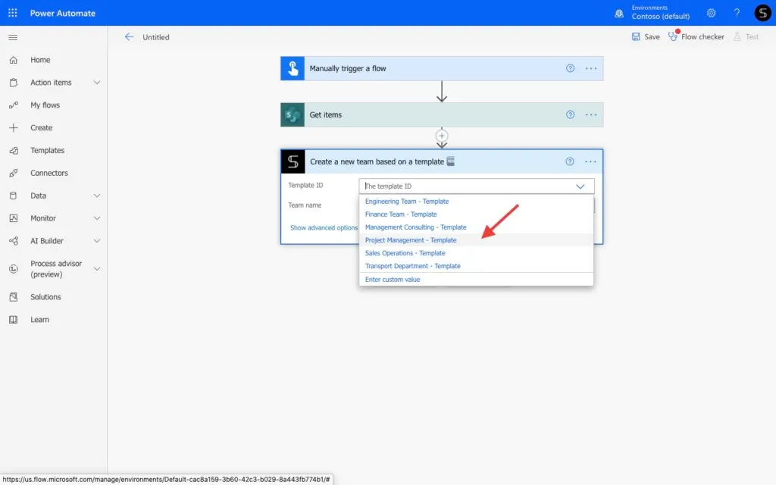The image size is (776, 485).
Task: Click the SharePoint Get items icon
Action: coord(293,115)
